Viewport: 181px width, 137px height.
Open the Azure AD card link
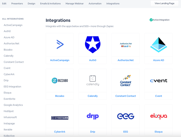pyautogui.click(x=159, y=60)
